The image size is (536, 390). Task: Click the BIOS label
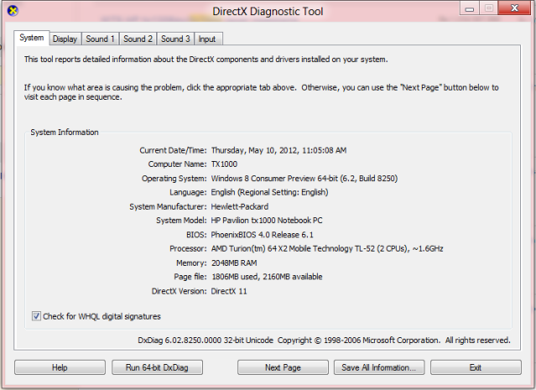[x=196, y=235]
